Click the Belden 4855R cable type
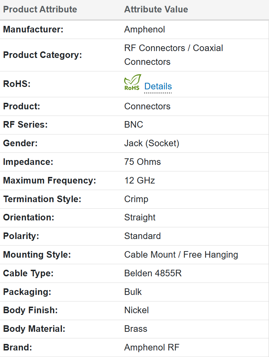This screenshot has width=269, height=357. coord(153,274)
